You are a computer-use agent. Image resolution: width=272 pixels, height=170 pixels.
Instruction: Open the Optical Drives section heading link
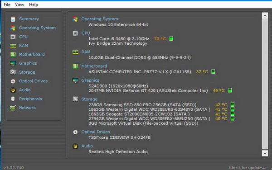[x=96, y=132]
